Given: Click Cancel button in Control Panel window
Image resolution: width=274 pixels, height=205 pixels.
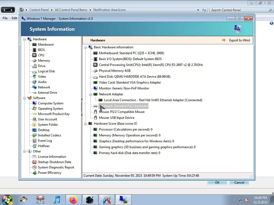Looking at the screenshot, I should pyautogui.click(x=239, y=183).
